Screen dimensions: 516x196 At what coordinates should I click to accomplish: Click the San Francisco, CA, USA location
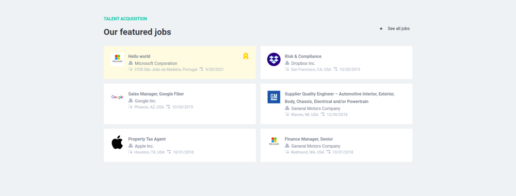click(311, 69)
